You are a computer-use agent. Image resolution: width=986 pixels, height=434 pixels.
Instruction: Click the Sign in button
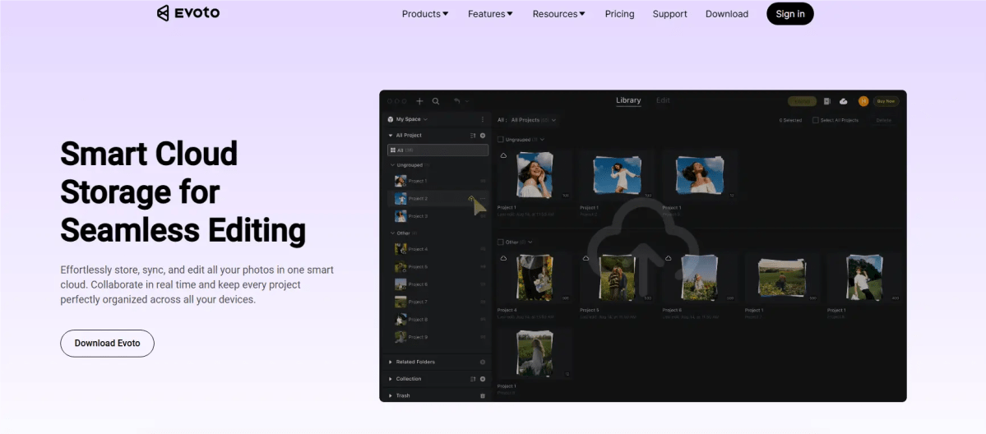[789, 14]
